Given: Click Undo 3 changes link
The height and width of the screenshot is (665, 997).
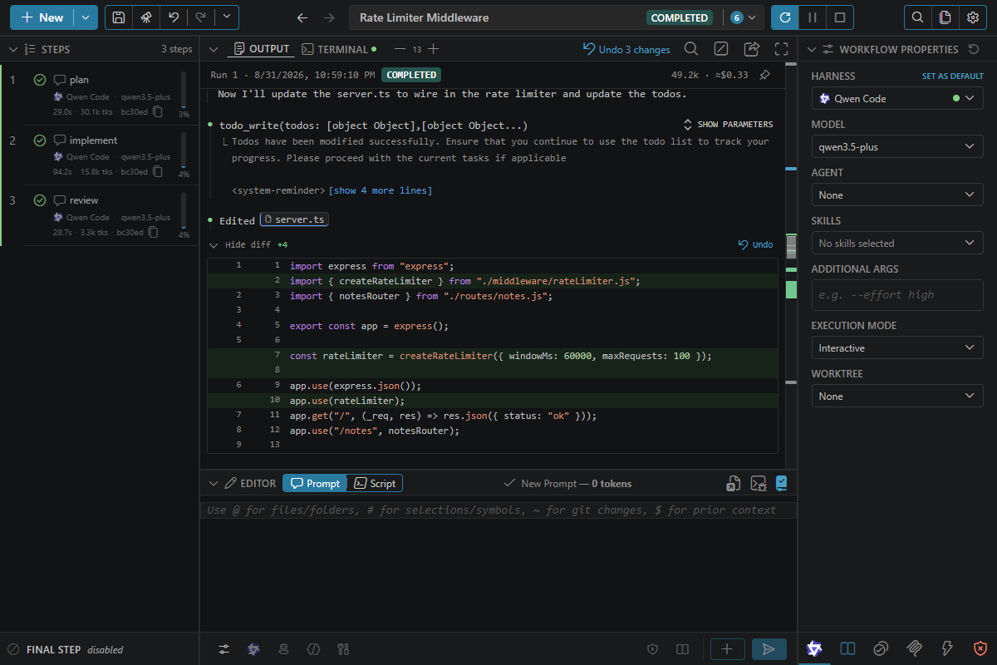Looking at the screenshot, I should tap(626, 49).
